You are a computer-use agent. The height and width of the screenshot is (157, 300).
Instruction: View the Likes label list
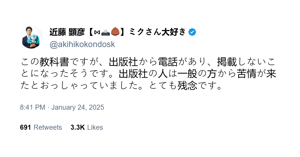point(95,127)
